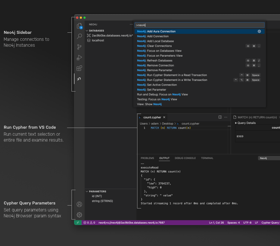Switch to the DEBUG CONSOLE tab

click(x=185, y=158)
